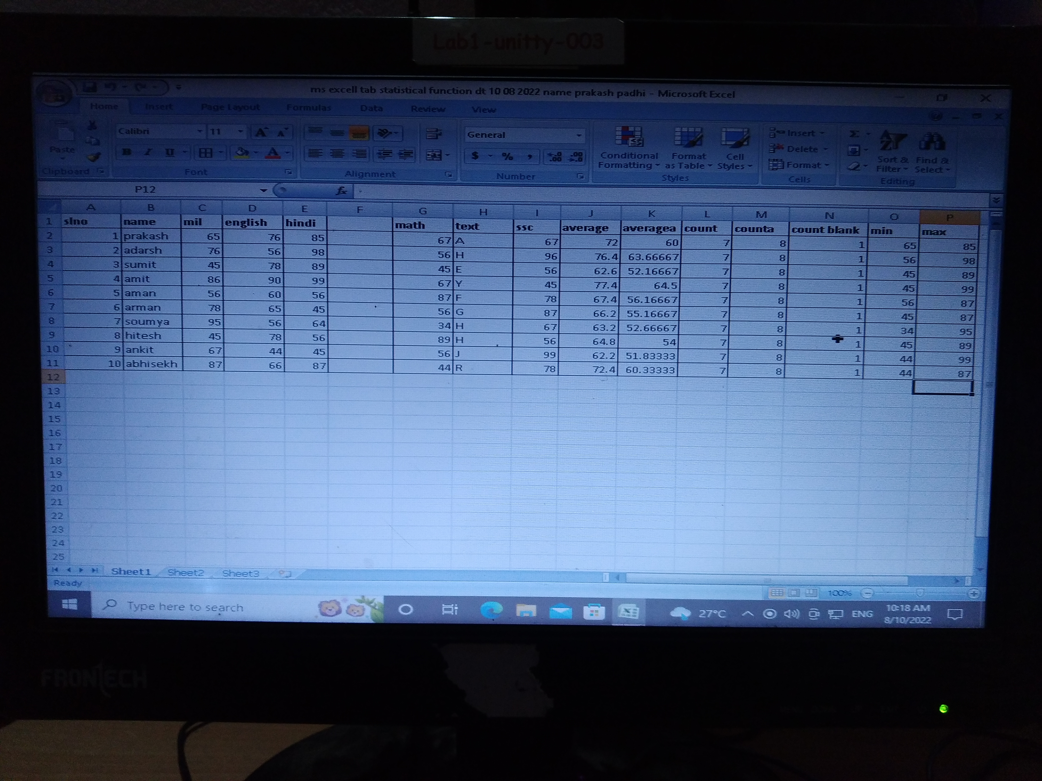Click the Wrap Text icon
1042x781 pixels.
pyautogui.click(x=433, y=134)
